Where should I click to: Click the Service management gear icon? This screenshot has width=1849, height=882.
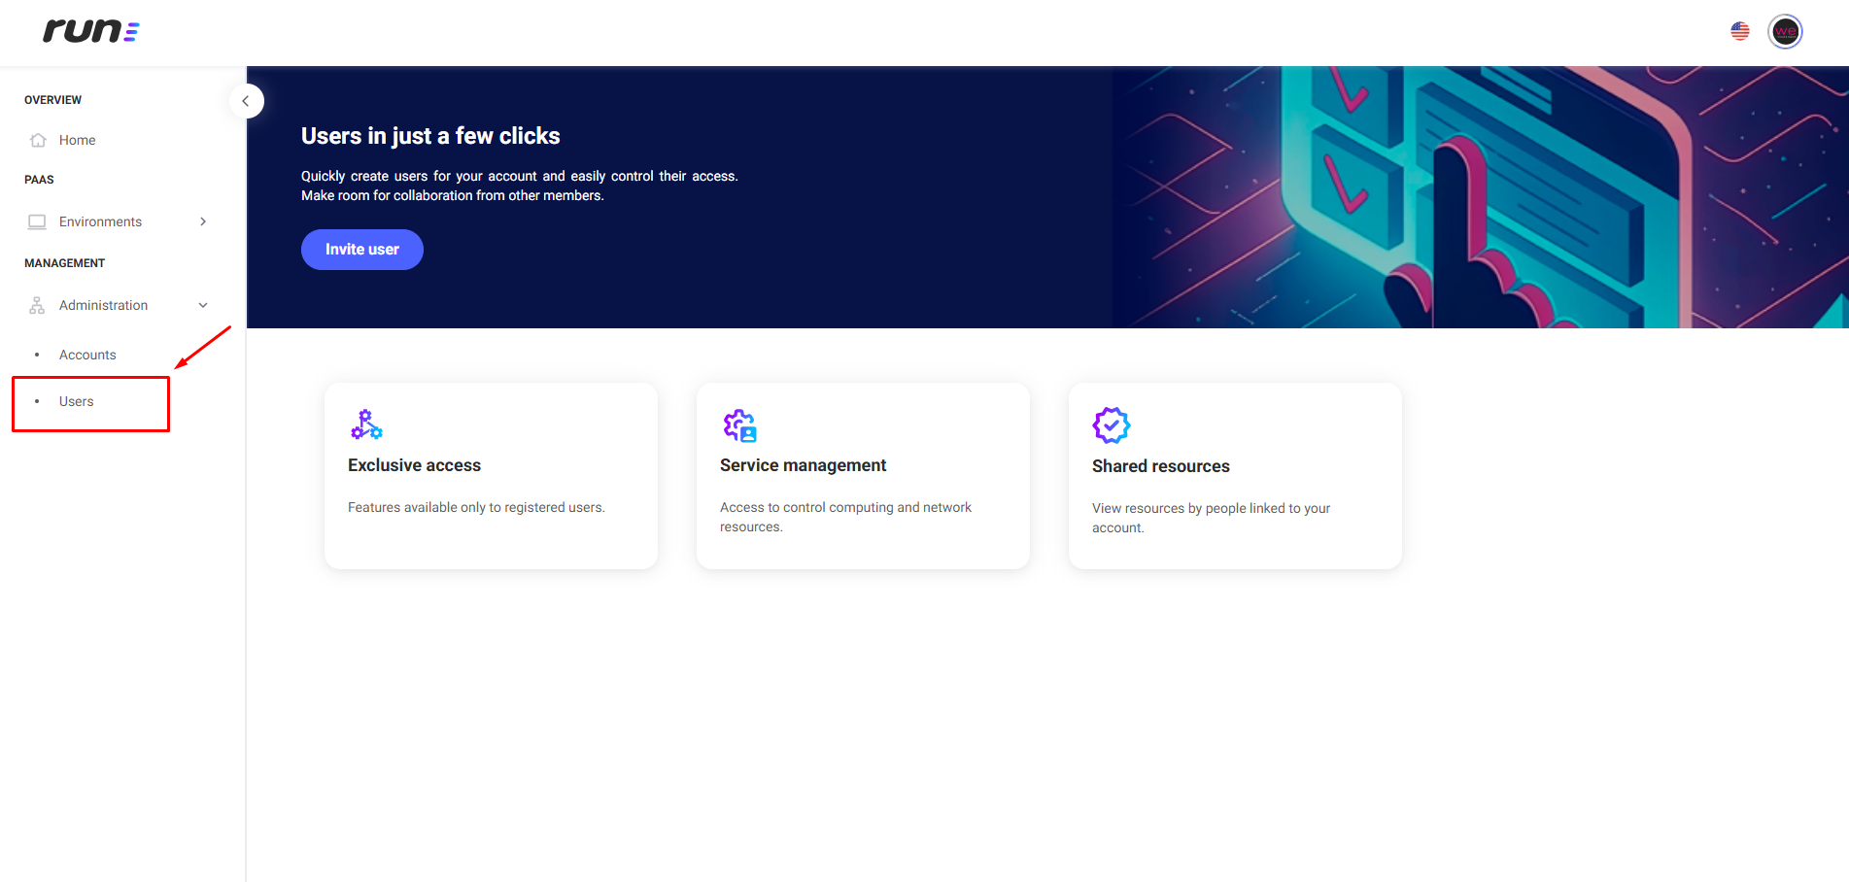739,424
